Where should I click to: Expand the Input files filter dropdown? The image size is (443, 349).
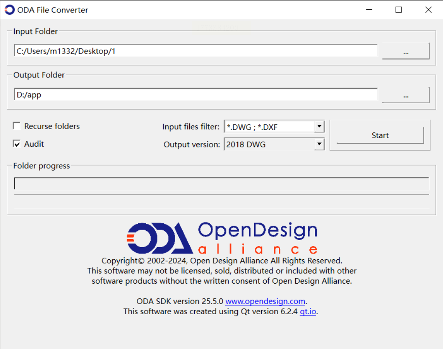[319, 127]
